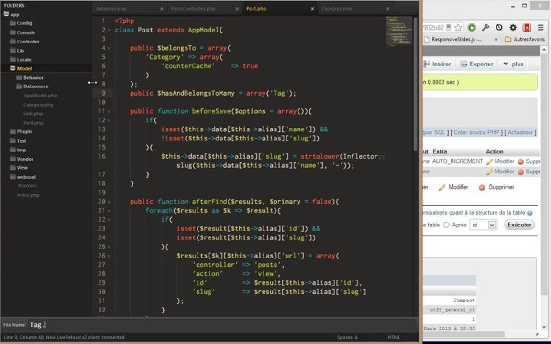551x344 pixels.
Task: Expand the Console folder
Action: 22,32
